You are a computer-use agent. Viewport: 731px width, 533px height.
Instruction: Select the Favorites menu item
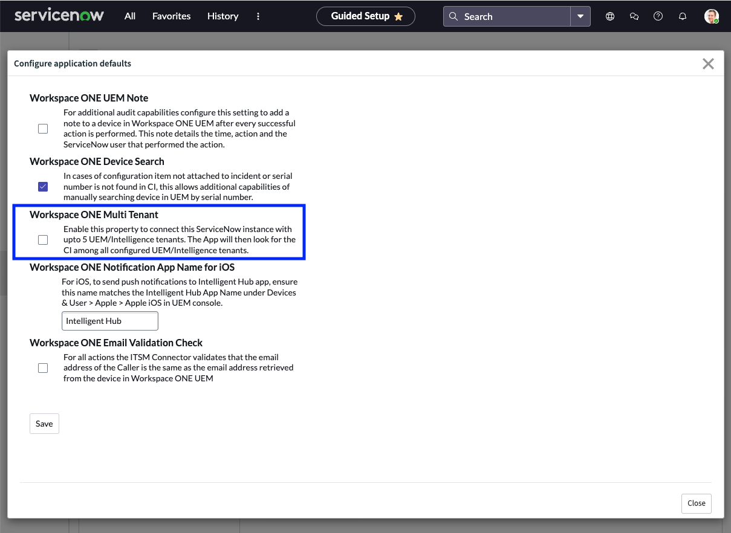[171, 16]
